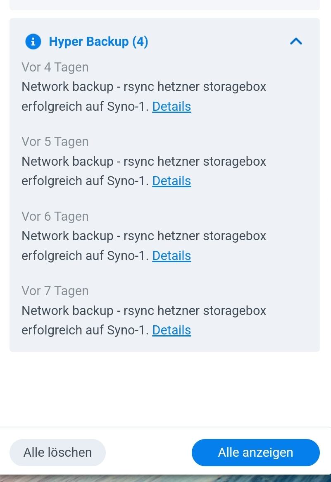Select the "Vor 4 Tagen" timestamp
The height and width of the screenshot is (482, 331).
pyautogui.click(x=55, y=67)
